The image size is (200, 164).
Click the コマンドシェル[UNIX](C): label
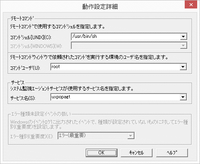pos(31,37)
